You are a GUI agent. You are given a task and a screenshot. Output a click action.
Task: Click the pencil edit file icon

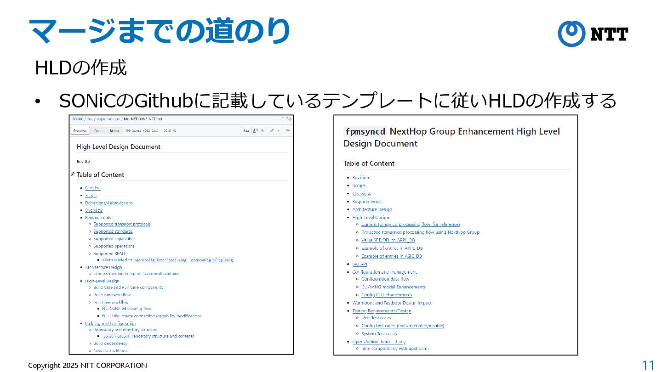(272, 131)
